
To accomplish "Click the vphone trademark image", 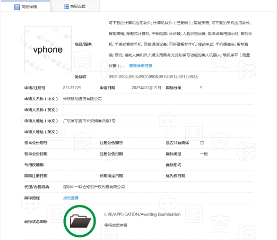I will (48, 50).
